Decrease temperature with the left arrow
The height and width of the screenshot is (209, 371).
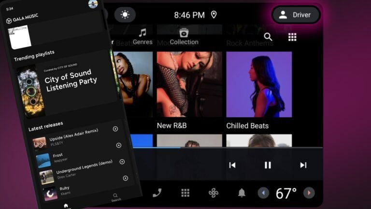(x=263, y=193)
